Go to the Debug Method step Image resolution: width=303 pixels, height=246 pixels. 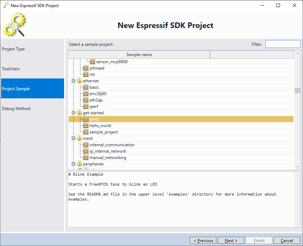click(x=33, y=108)
